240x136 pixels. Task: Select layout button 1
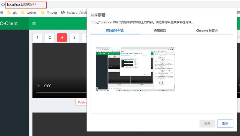click(x=37, y=38)
